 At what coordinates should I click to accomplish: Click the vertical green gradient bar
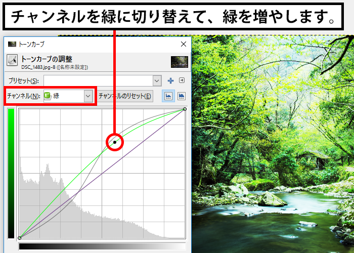(11, 173)
